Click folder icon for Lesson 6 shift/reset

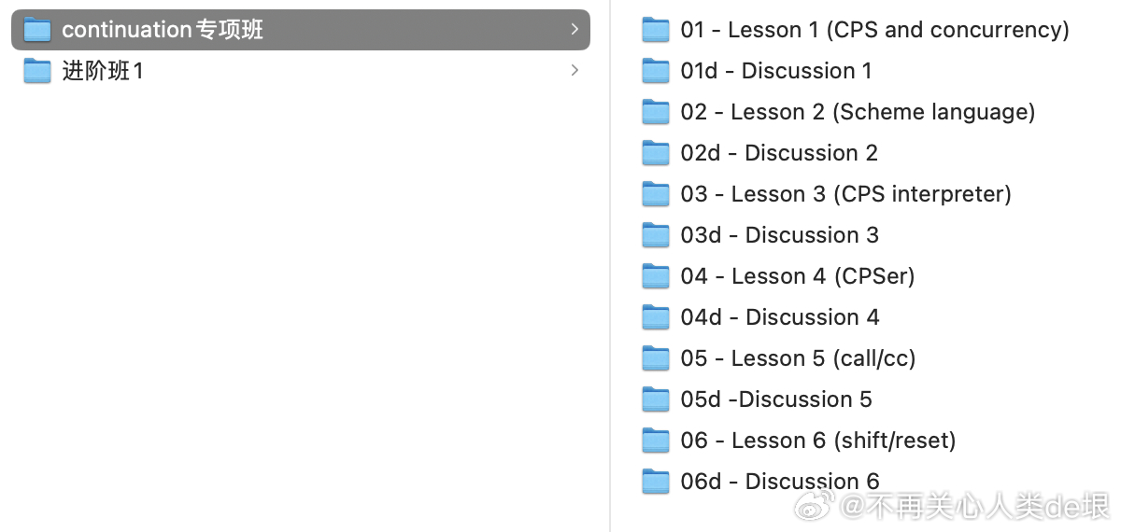[656, 441]
